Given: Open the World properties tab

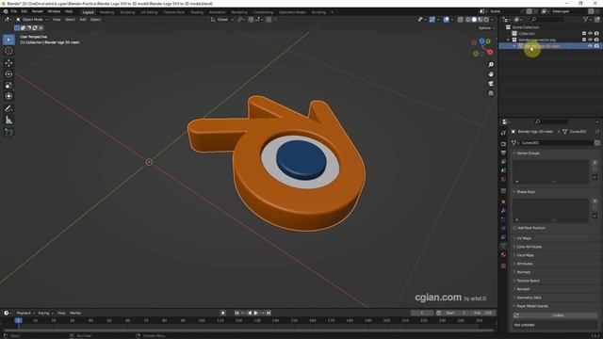Looking at the screenshot, I should click(503, 180).
